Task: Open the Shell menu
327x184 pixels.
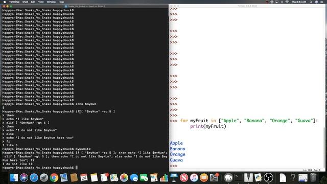Action: 25,2
